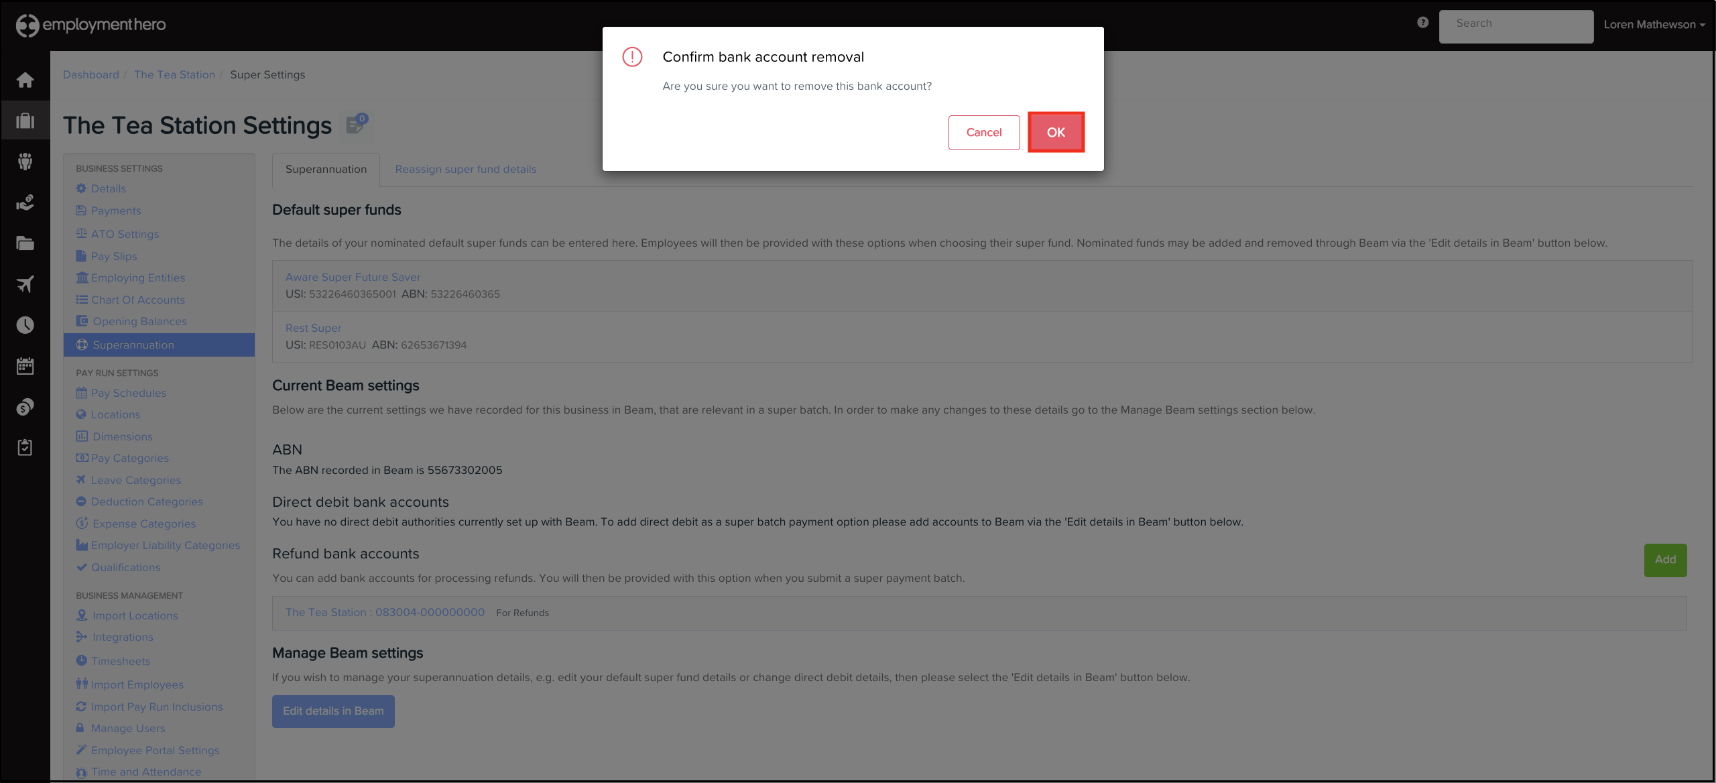Switch to Reassign super fund details tab

coord(466,170)
